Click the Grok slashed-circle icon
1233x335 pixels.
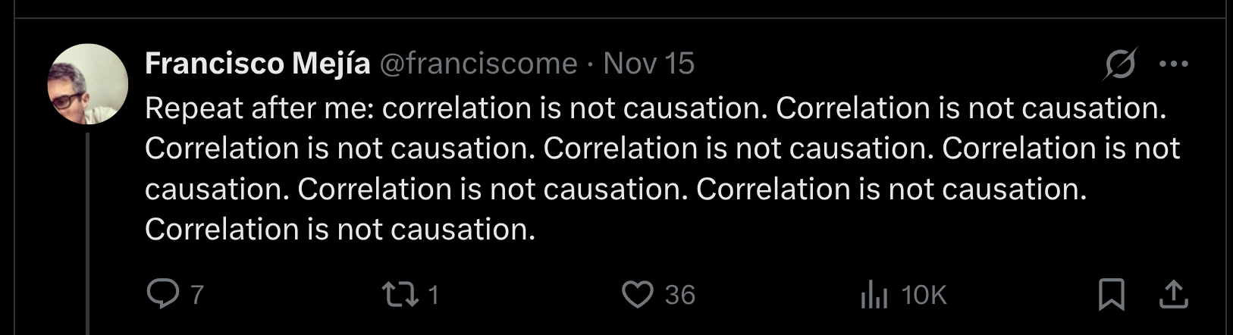tap(1120, 64)
